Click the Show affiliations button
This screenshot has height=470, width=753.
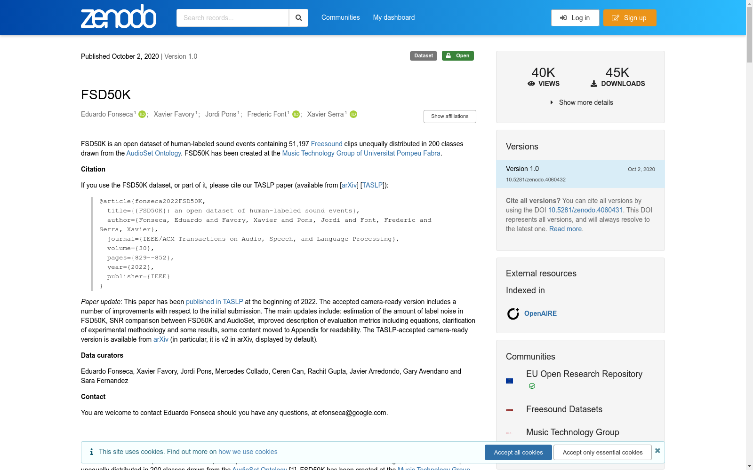(x=450, y=117)
